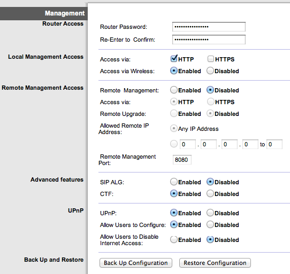Focus the Re-Enter to Confirm password field
This screenshot has width=290, height=274.
[x=209, y=40]
